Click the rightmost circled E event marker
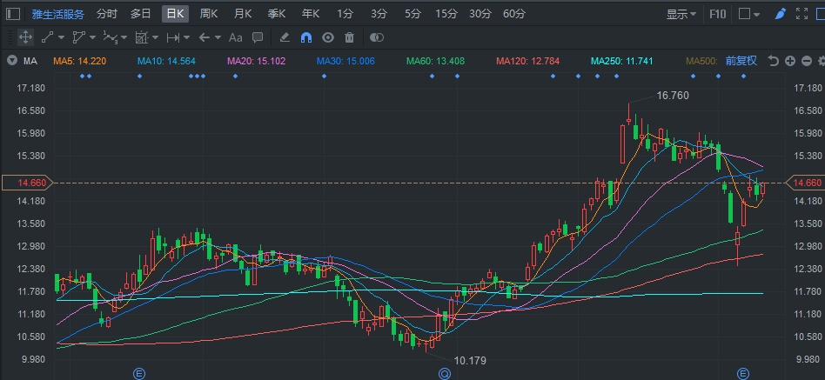This screenshot has height=380, width=825. pyautogui.click(x=743, y=374)
